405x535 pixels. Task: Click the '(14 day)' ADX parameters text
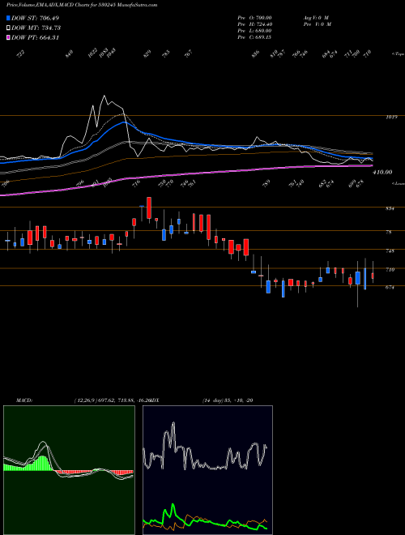[213, 400]
